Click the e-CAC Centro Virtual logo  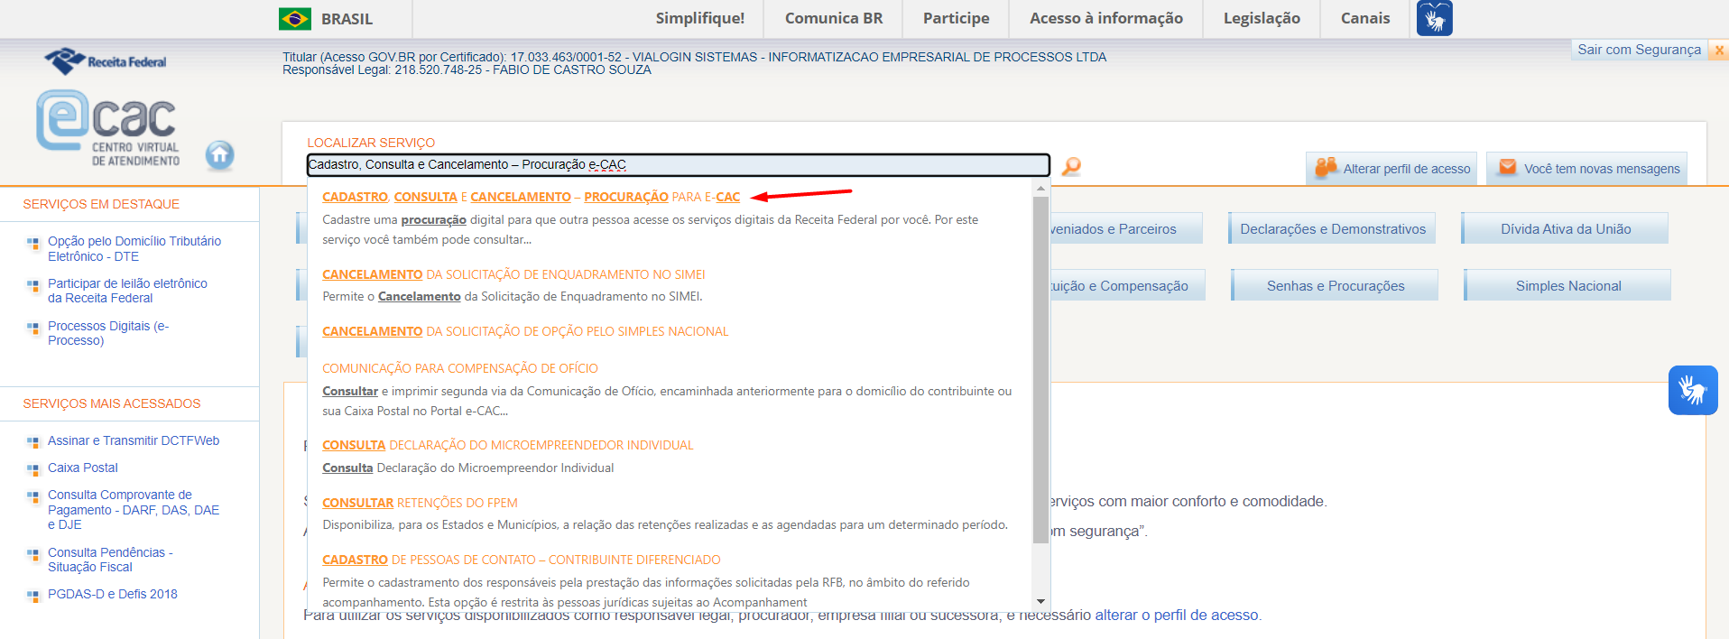108,129
